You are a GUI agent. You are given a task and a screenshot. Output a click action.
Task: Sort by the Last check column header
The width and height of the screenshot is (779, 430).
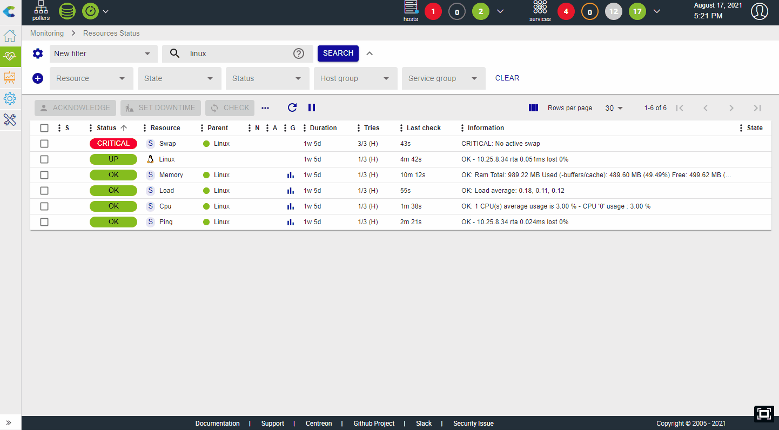pyautogui.click(x=424, y=128)
